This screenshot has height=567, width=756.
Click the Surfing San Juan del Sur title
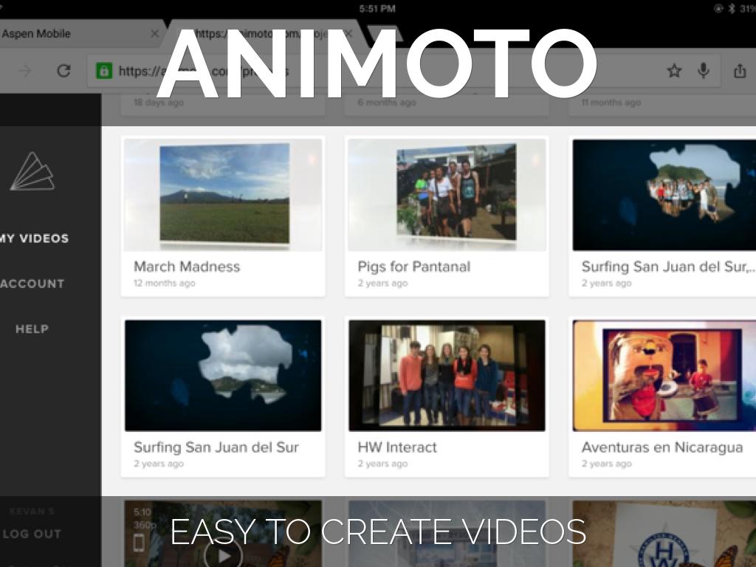pyautogui.click(x=216, y=447)
